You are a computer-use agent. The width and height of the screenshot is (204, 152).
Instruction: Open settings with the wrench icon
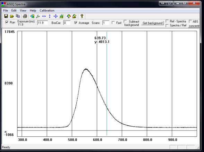[x=38, y=16]
